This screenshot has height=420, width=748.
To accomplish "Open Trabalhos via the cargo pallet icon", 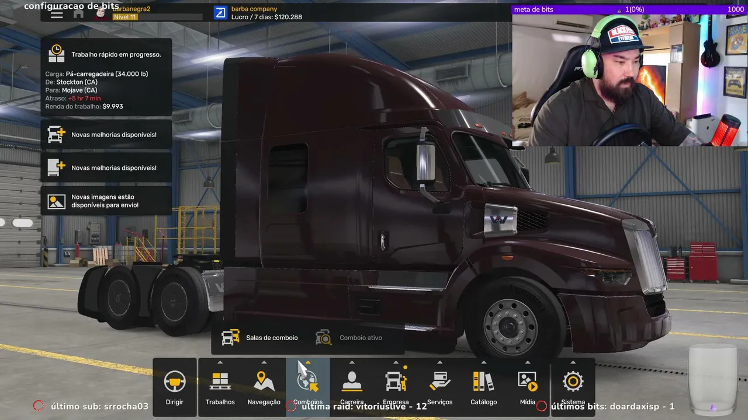I will pos(220,381).
